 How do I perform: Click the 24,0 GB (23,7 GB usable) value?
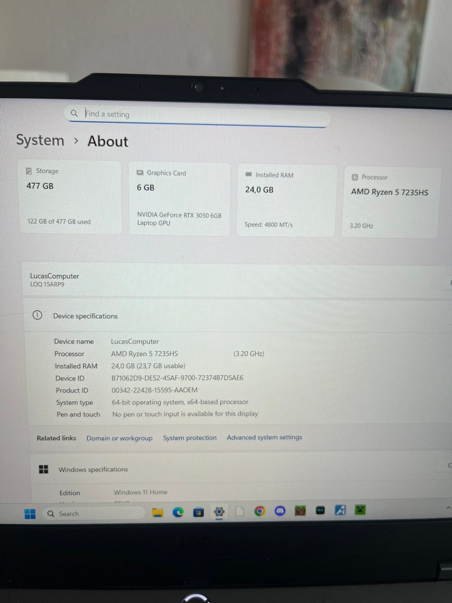click(x=148, y=366)
